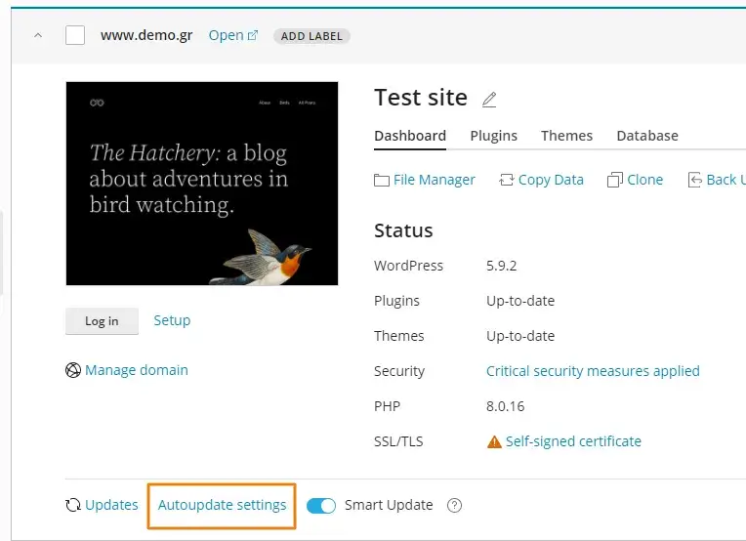This screenshot has width=746, height=541.
Task: Click the Clone icon
Action: coord(615,180)
